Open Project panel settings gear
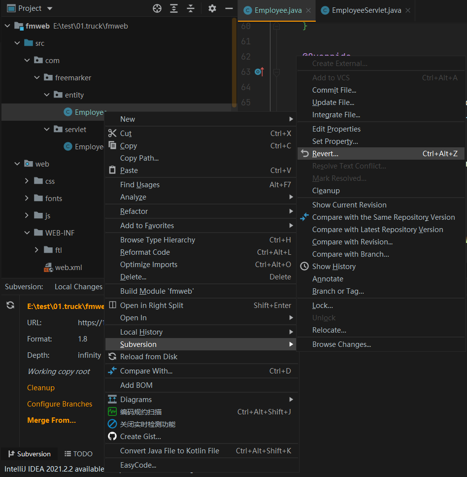 [212, 8]
